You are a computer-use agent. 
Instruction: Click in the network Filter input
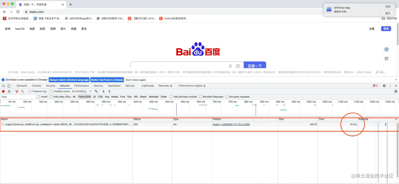click(17, 97)
